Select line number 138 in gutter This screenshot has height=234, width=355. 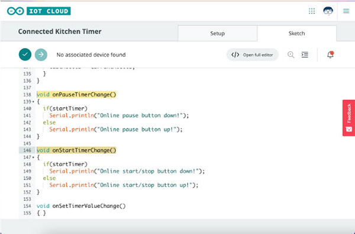(x=27, y=95)
